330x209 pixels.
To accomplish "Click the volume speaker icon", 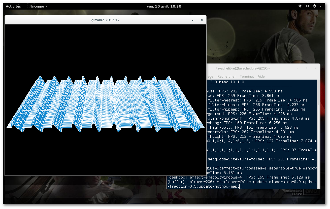I will (307, 6).
